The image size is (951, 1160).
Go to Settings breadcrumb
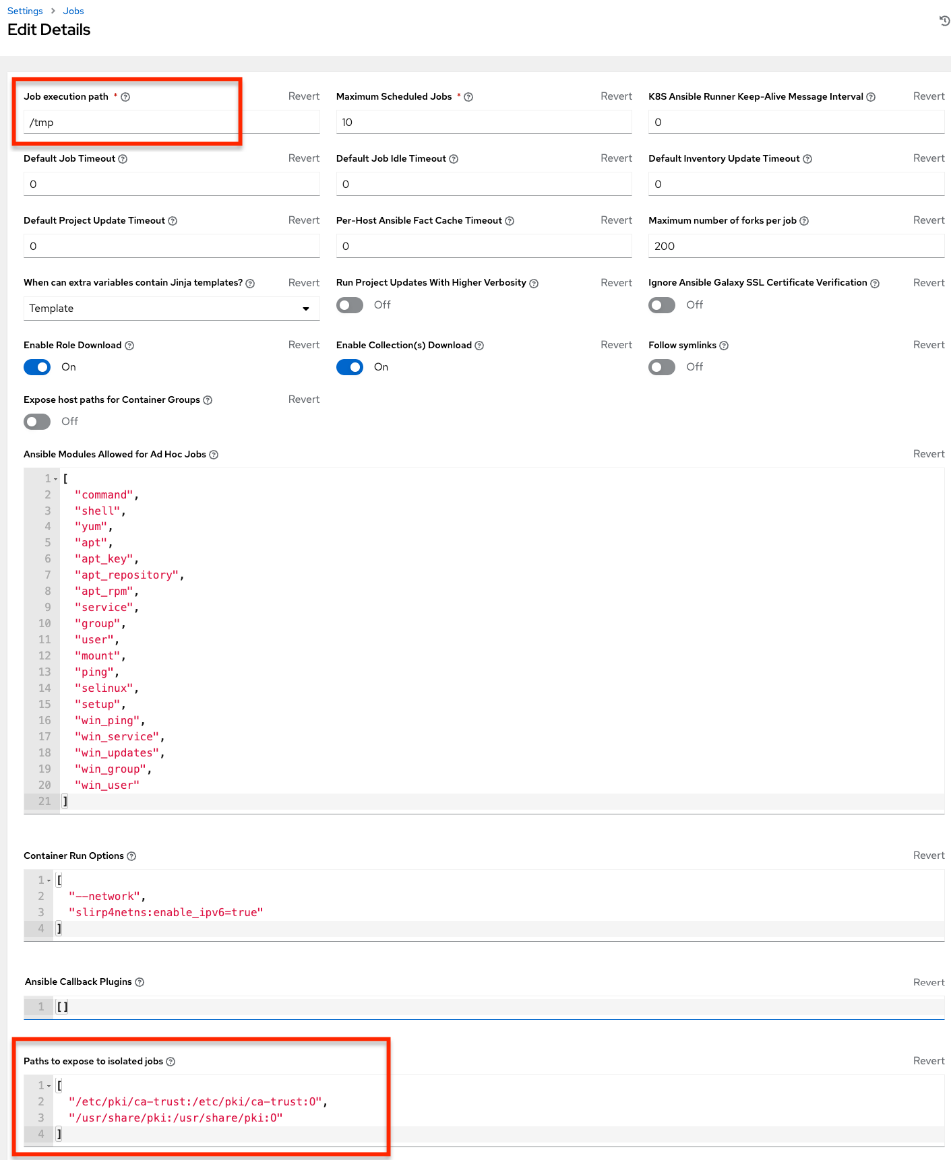[x=25, y=11]
